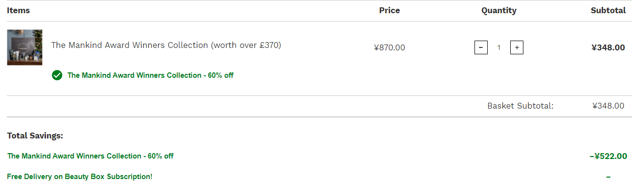Click the Subtotal column header
632x182 pixels.
point(608,10)
